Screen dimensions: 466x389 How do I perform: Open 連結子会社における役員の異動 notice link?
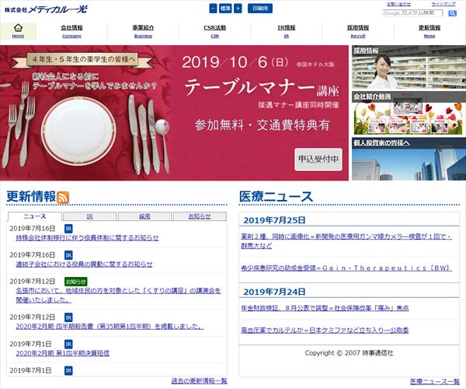click(x=84, y=265)
